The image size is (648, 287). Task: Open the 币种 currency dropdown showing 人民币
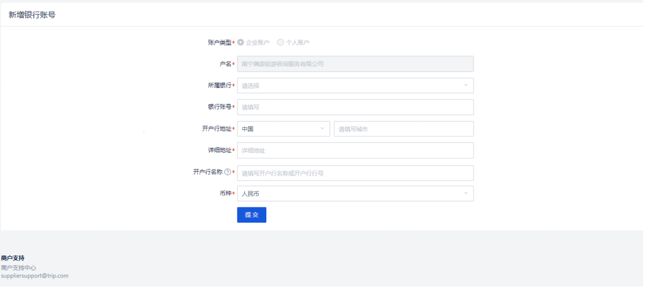(355, 194)
